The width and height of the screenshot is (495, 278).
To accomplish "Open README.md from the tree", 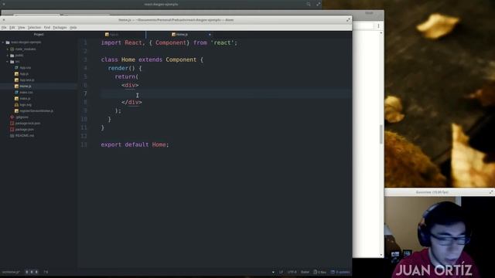I will [x=25, y=136].
